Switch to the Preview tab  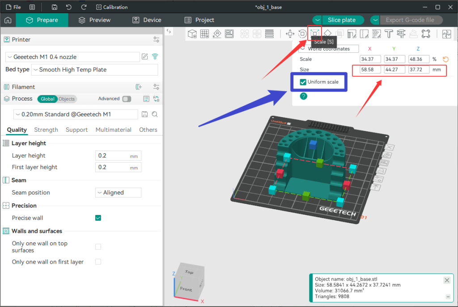(x=94, y=20)
